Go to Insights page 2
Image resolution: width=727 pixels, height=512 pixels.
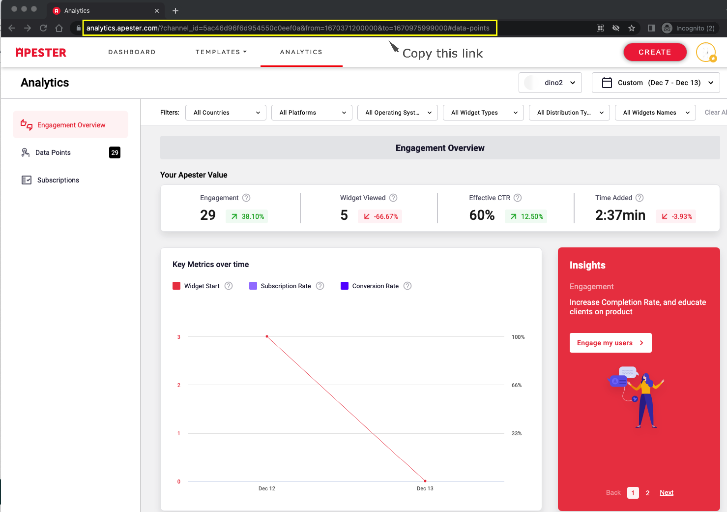(x=648, y=493)
